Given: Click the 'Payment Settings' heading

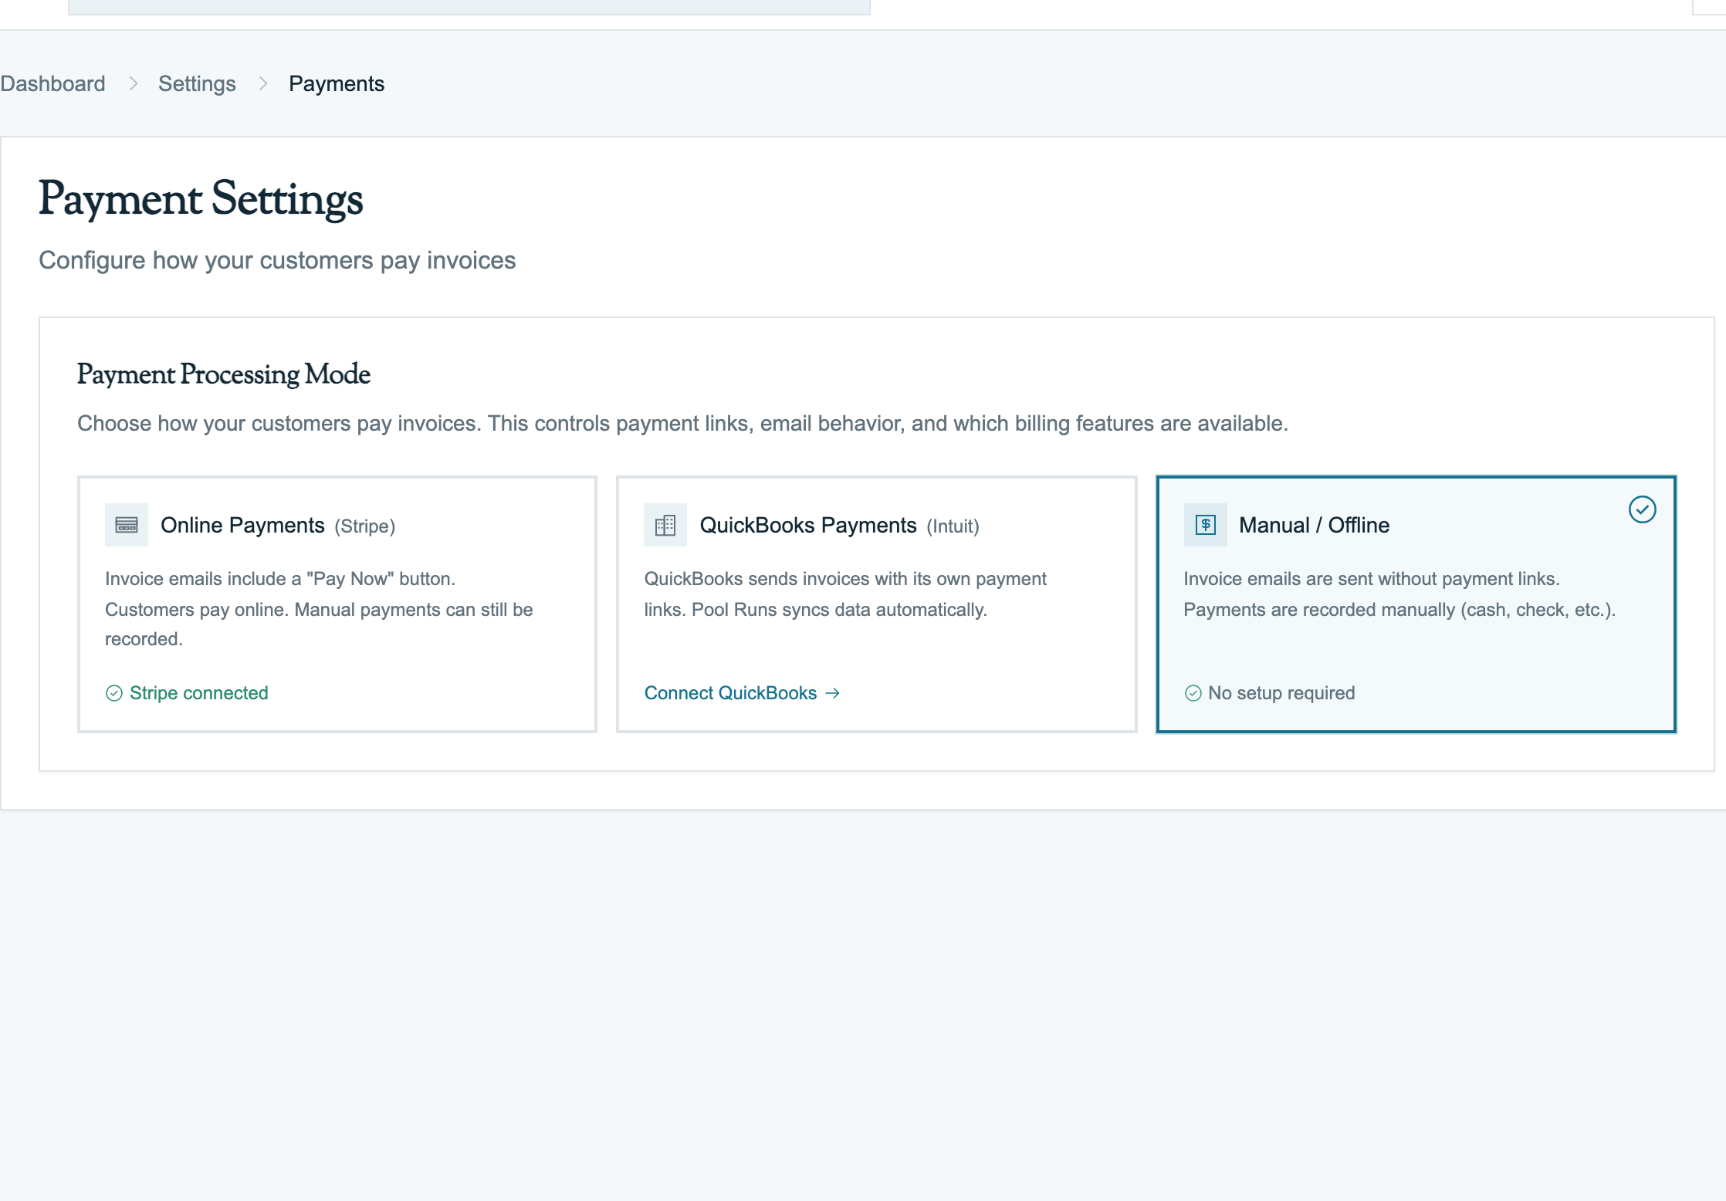Looking at the screenshot, I should pyautogui.click(x=201, y=199).
